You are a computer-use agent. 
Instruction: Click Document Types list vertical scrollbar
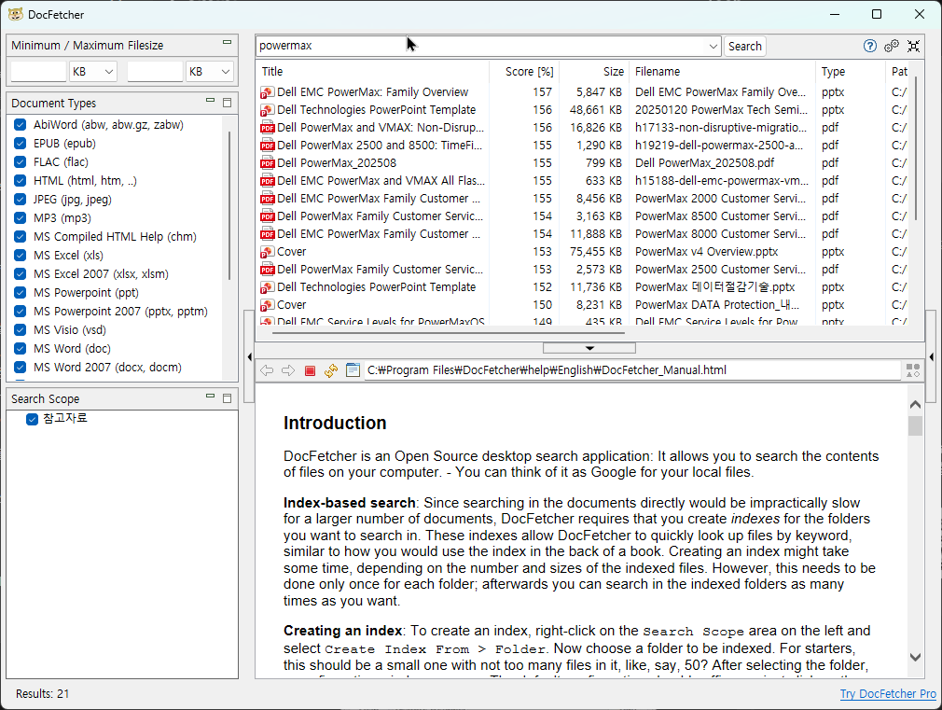229,205
